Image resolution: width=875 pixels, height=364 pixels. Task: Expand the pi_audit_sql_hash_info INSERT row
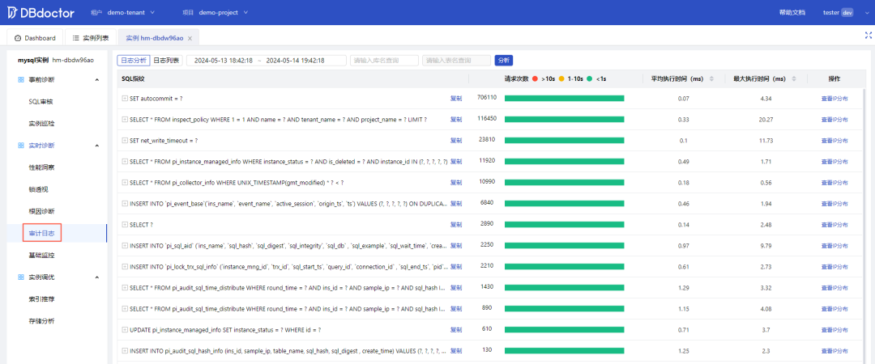[125, 350]
